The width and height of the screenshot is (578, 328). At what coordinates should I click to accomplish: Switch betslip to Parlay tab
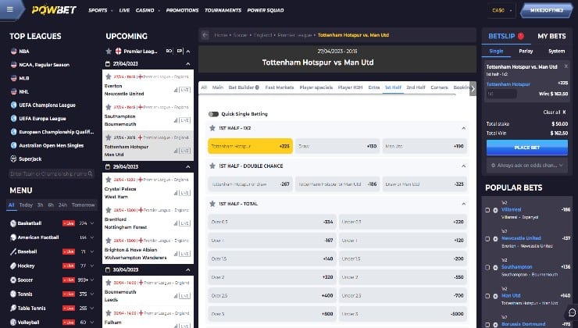coord(526,52)
